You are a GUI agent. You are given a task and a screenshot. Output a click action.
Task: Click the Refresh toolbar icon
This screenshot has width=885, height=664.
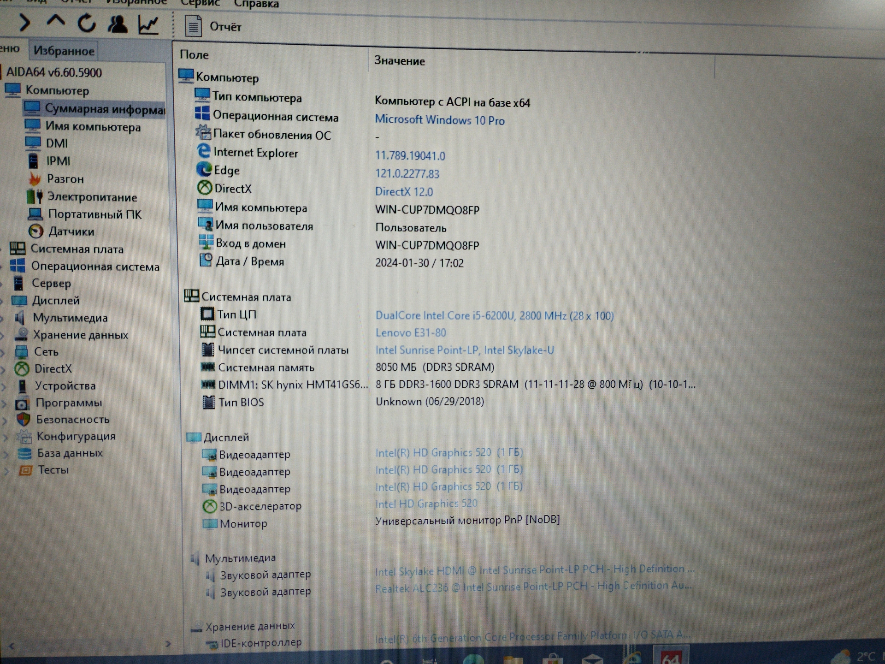tap(86, 23)
